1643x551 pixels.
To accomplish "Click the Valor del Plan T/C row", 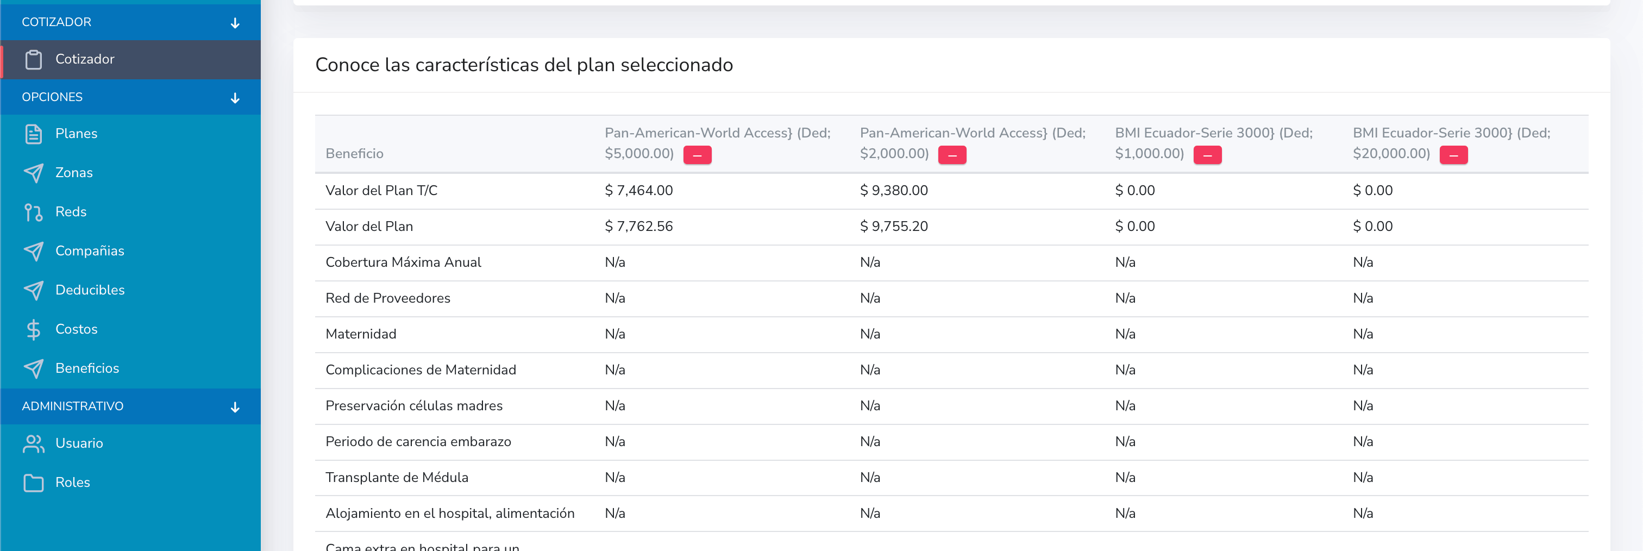I will [381, 191].
